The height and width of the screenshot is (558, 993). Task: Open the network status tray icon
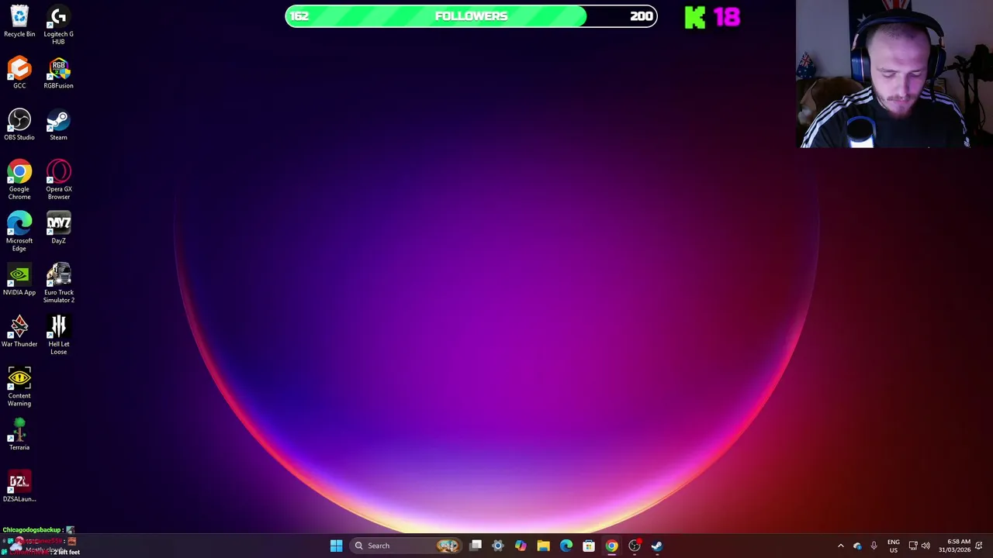pyautogui.click(x=913, y=546)
